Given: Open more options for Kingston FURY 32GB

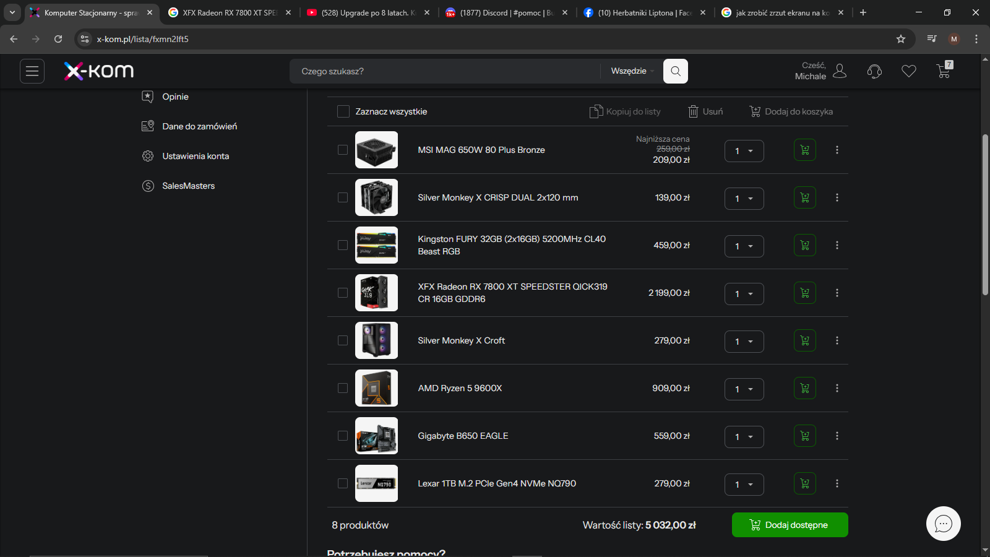Looking at the screenshot, I should (837, 245).
